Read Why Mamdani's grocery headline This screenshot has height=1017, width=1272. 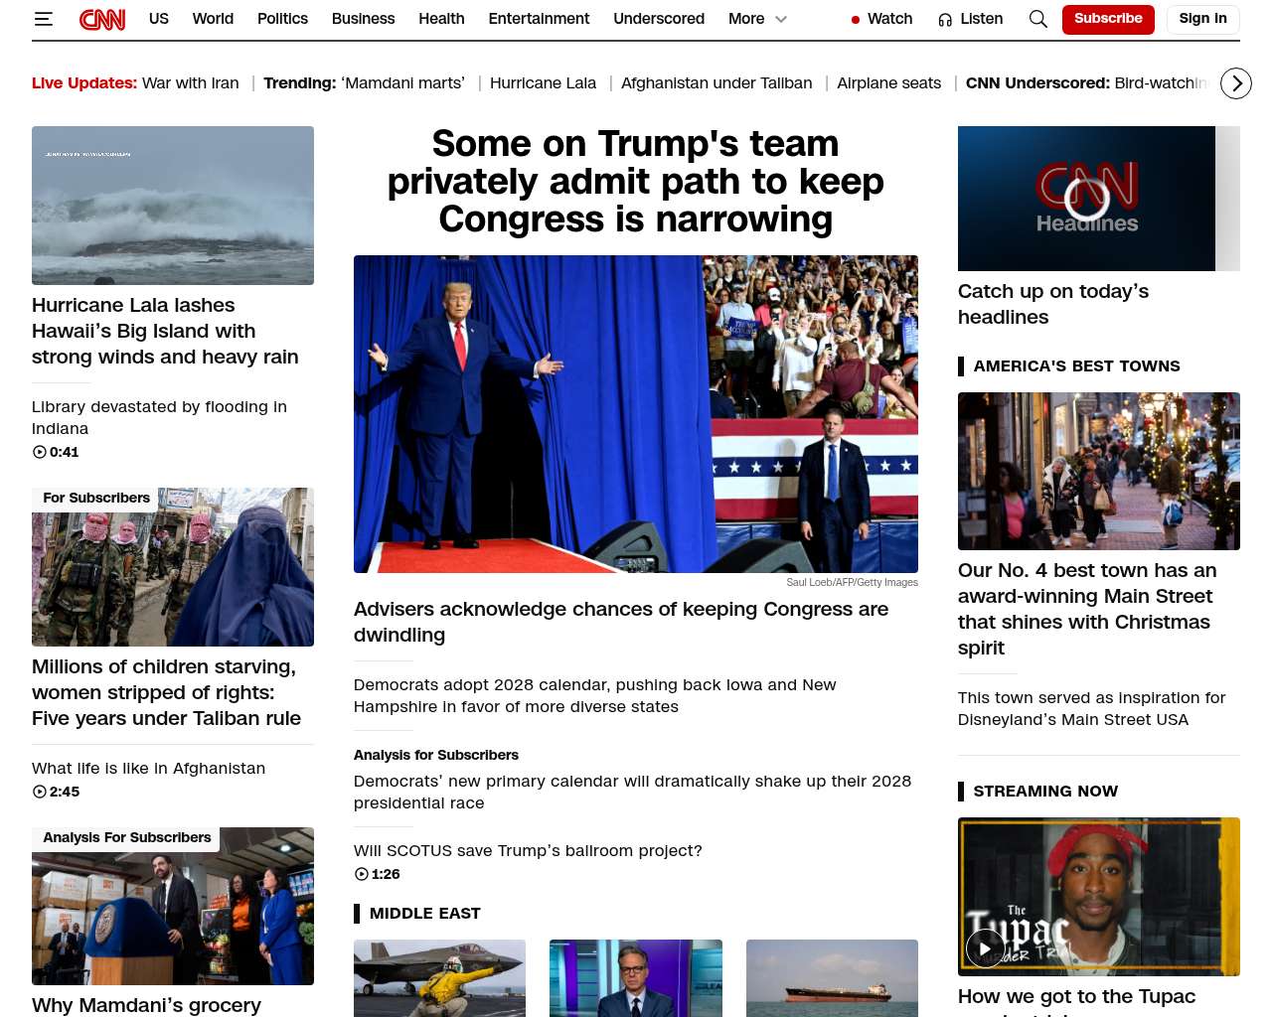click(146, 1005)
